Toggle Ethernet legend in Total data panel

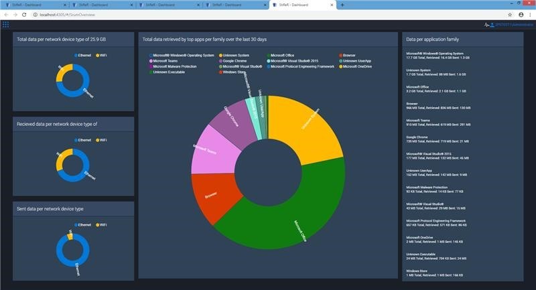[x=82, y=56]
